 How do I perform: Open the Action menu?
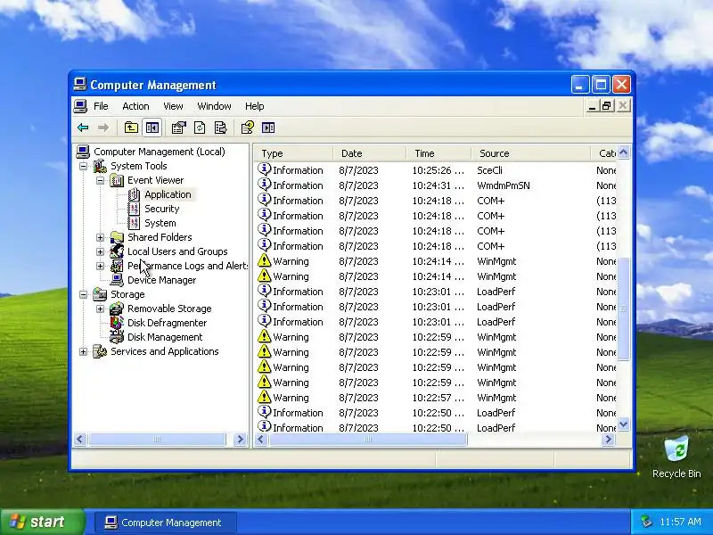135,106
